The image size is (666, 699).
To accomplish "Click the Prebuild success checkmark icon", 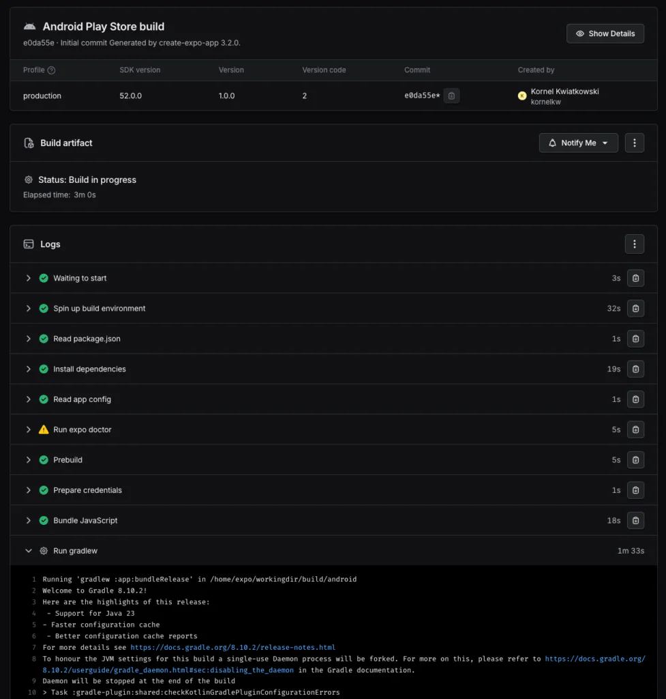I will click(44, 460).
